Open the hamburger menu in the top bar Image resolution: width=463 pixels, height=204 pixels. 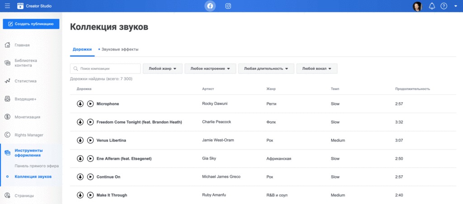pyautogui.click(x=7, y=6)
